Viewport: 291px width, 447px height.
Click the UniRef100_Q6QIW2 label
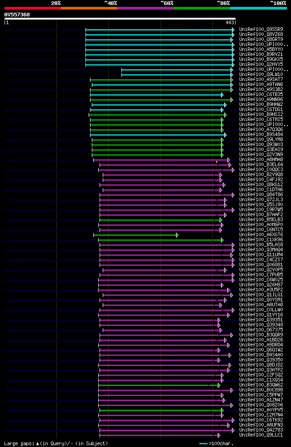(261, 350)
